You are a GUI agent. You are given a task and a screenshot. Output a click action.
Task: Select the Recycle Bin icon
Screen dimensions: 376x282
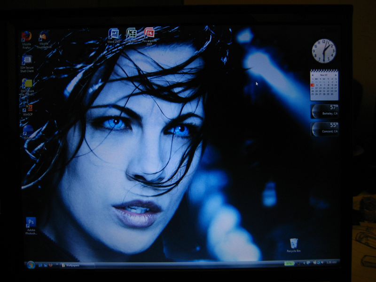click(293, 245)
